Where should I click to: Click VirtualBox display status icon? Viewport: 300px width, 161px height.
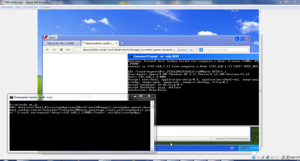[277, 157]
